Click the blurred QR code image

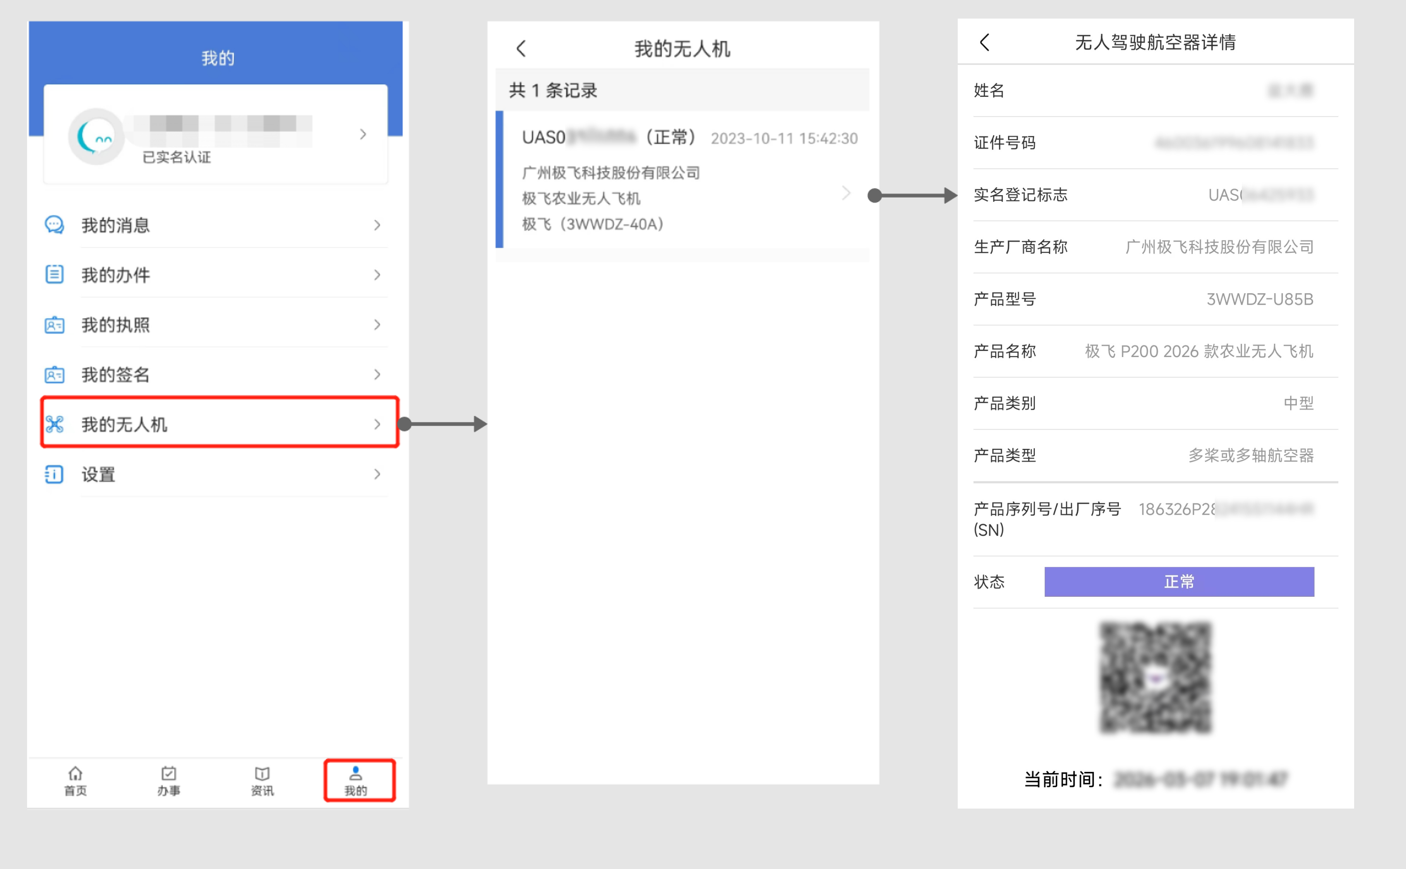click(1155, 678)
